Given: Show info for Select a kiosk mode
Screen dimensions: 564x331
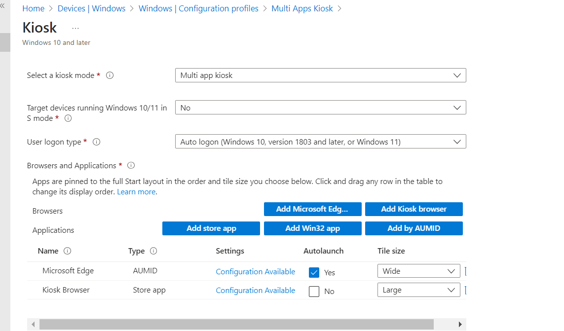Looking at the screenshot, I should (110, 75).
